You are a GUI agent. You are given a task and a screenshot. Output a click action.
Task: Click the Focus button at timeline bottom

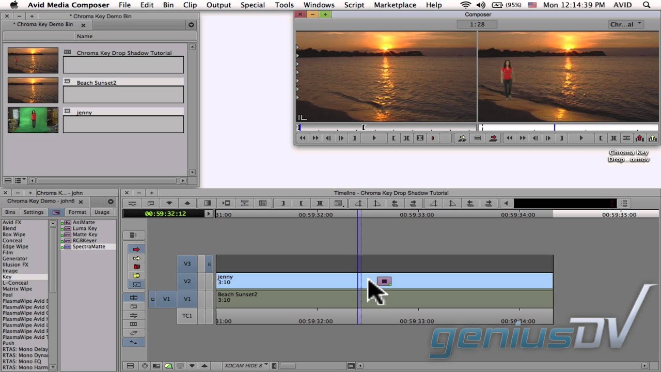(145, 366)
